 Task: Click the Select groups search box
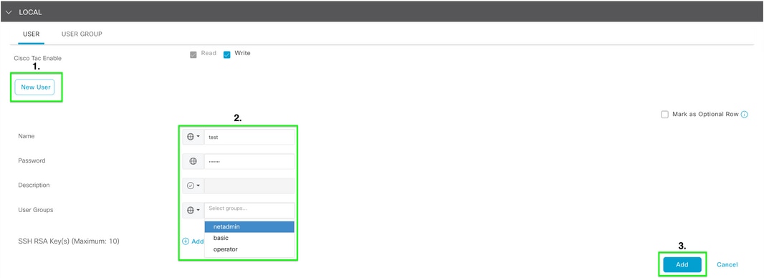click(249, 211)
